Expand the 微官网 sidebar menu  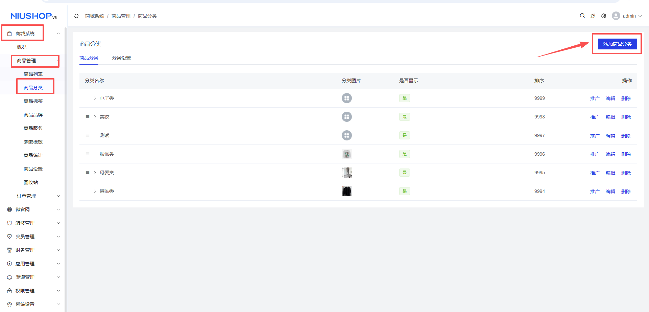58,209
